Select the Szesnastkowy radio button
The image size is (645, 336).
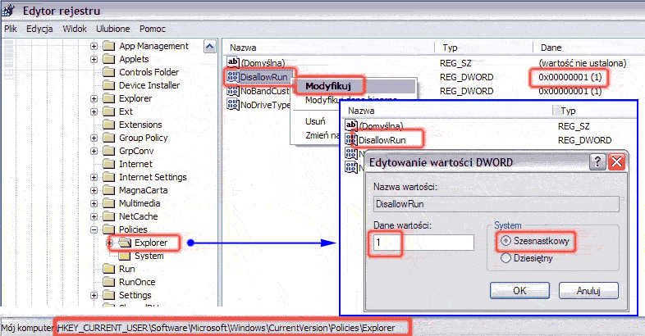tap(505, 241)
